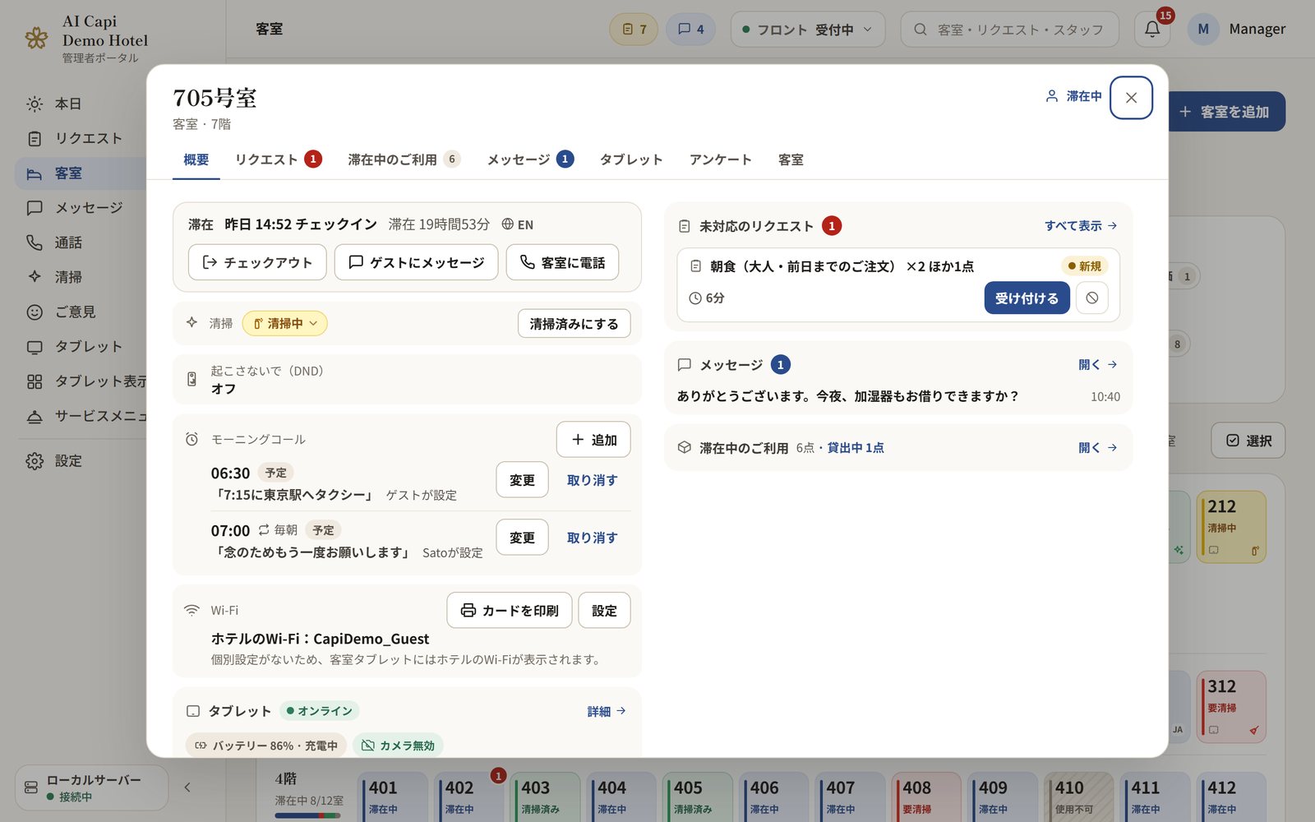Image resolution: width=1315 pixels, height=822 pixels.
Task: Click the notification bell icon
Action: [1152, 30]
